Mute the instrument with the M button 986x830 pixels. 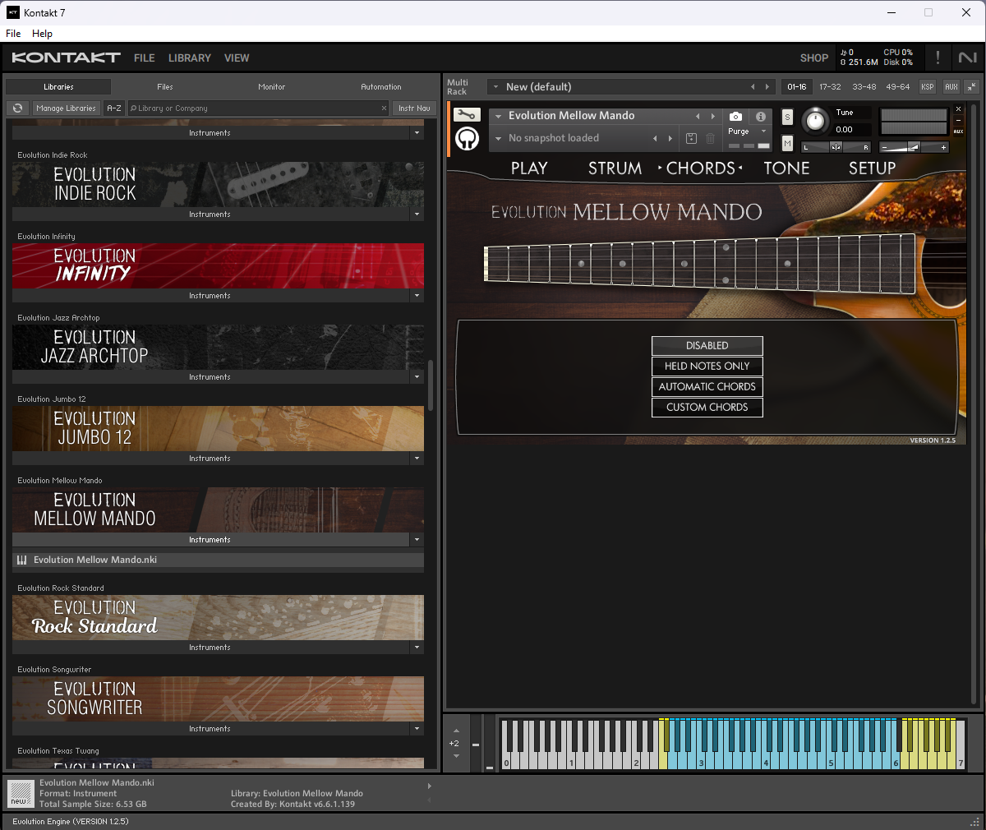click(787, 143)
